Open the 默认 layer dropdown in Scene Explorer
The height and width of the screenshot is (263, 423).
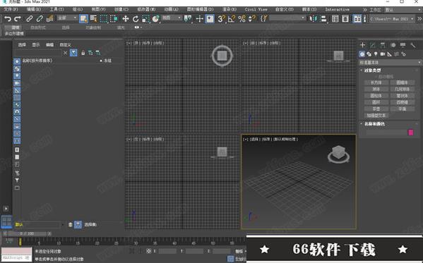pyautogui.click(x=40, y=224)
